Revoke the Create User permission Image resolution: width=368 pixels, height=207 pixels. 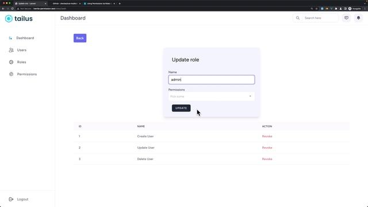[267, 136]
